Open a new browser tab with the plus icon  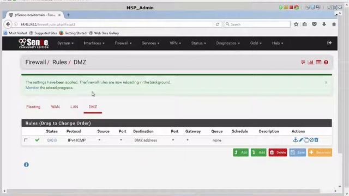[68, 15]
